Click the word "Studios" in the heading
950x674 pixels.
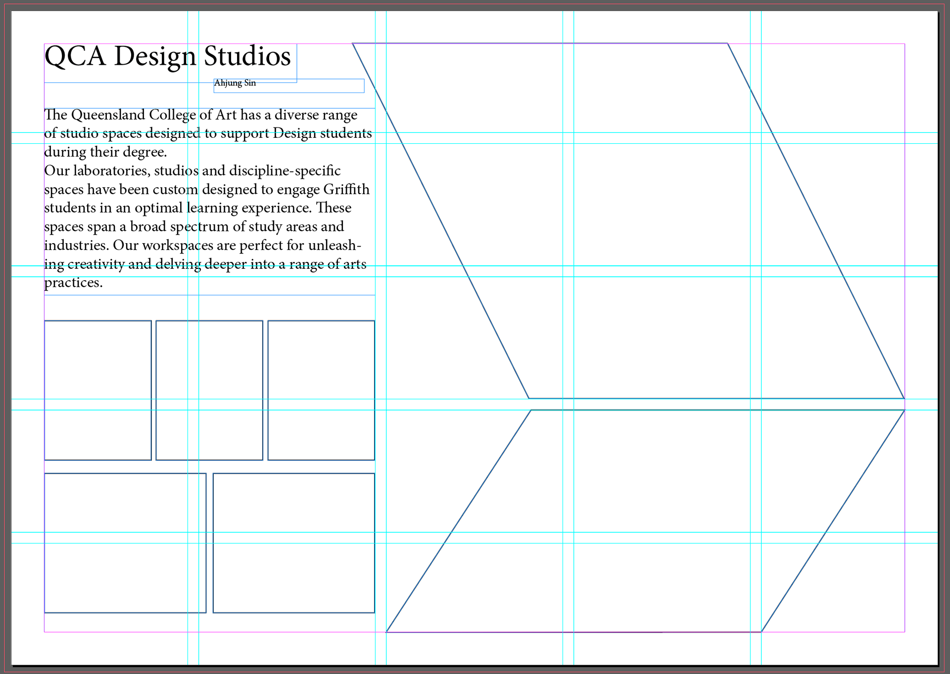pyautogui.click(x=247, y=56)
